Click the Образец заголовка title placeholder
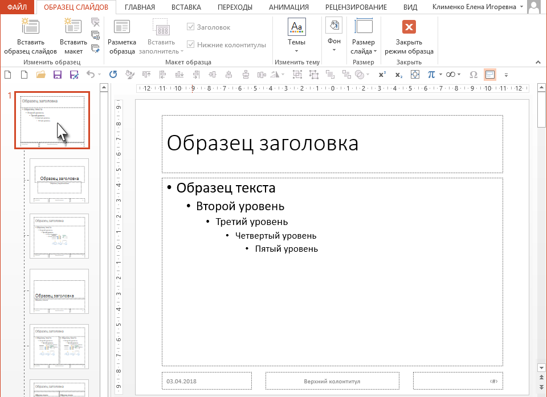The width and height of the screenshot is (547, 397). [x=332, y=144]
